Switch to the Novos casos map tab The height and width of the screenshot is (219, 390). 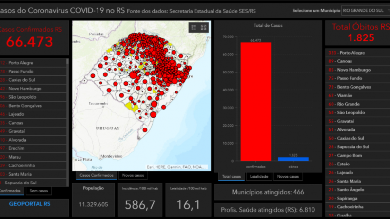(133, 175)
